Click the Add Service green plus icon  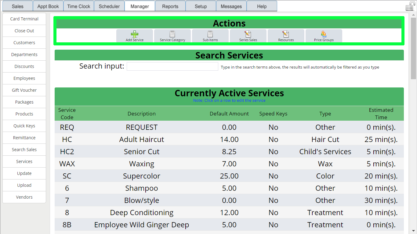click(135, 34)
